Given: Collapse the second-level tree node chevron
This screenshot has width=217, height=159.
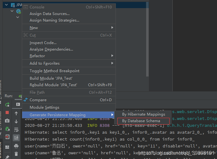Looking at the screenshot, I should (12, 11).
